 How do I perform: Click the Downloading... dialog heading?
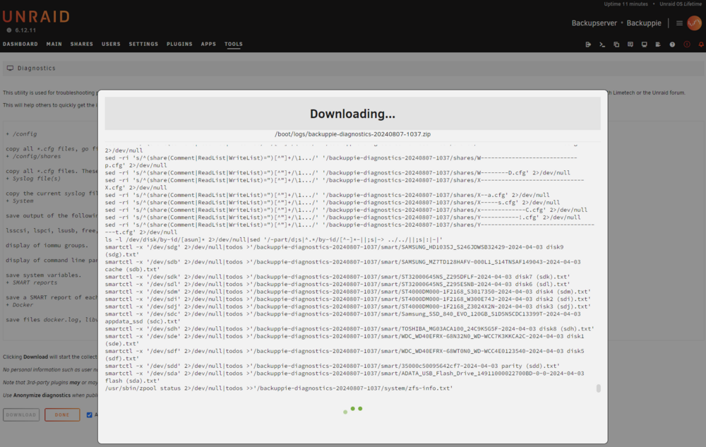pyautogui.click(x=352, y=114)
